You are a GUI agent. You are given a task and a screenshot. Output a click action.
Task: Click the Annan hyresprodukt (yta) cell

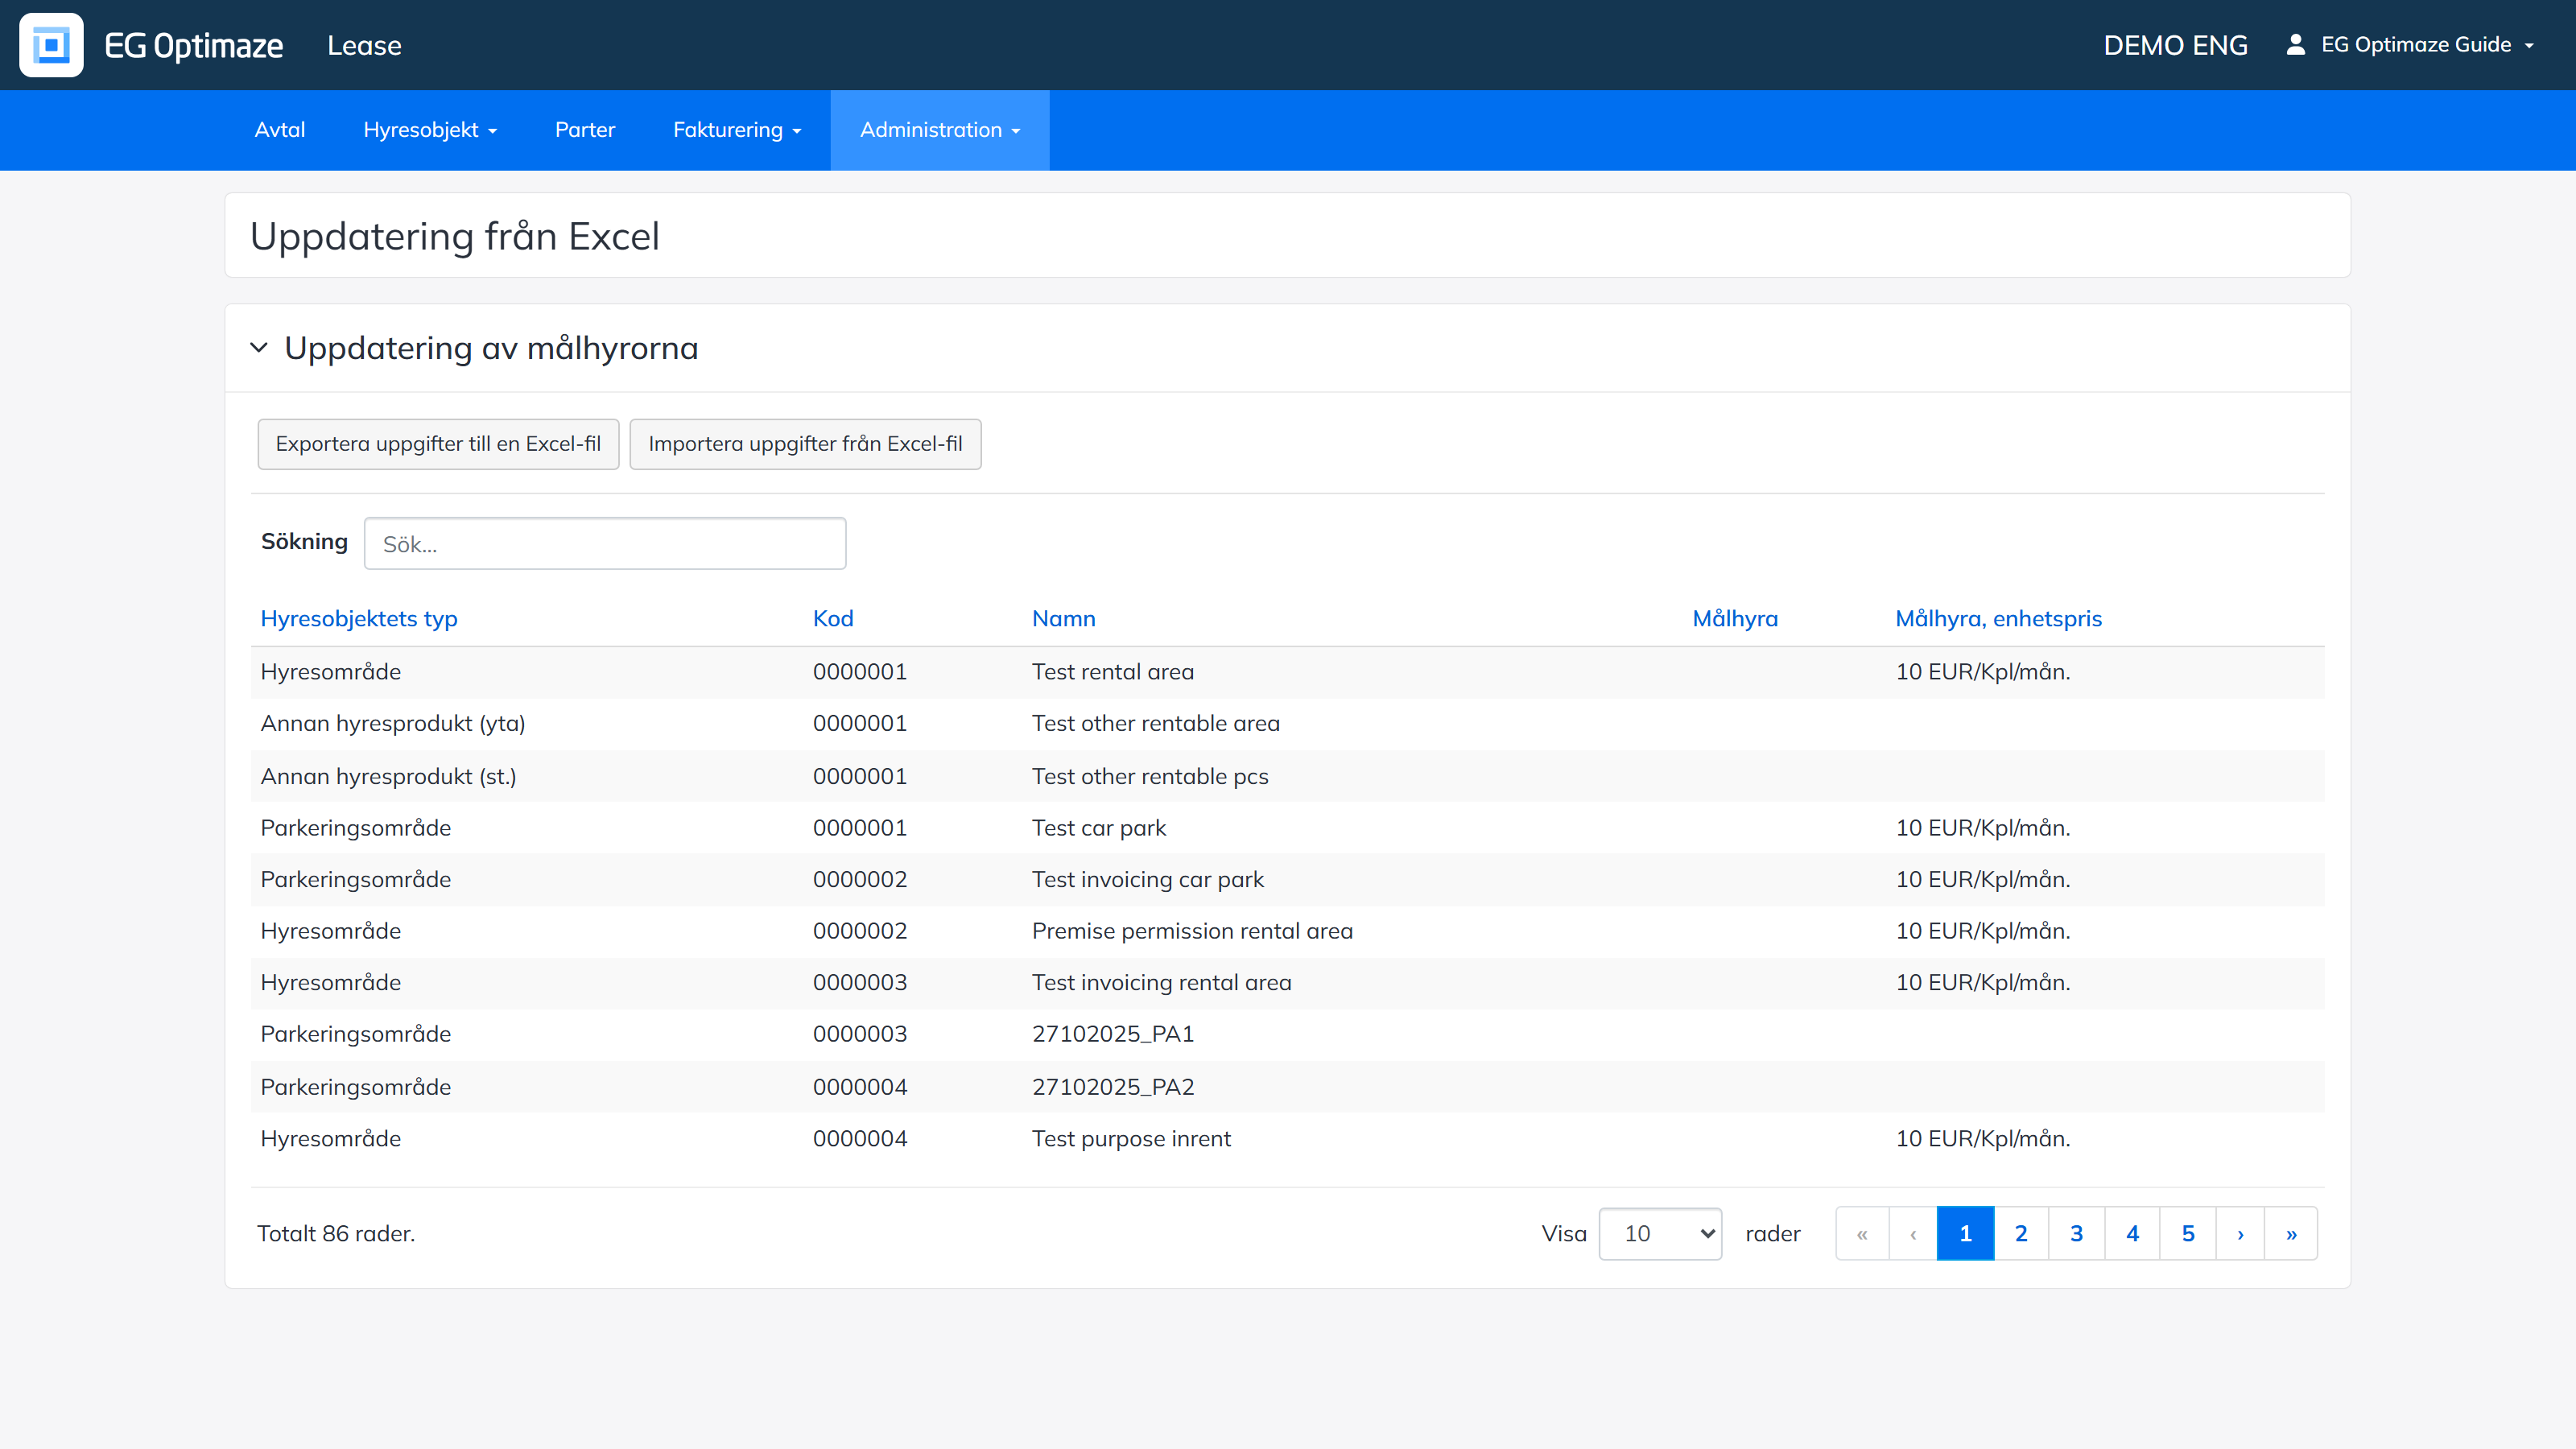(x=393, y=723)
